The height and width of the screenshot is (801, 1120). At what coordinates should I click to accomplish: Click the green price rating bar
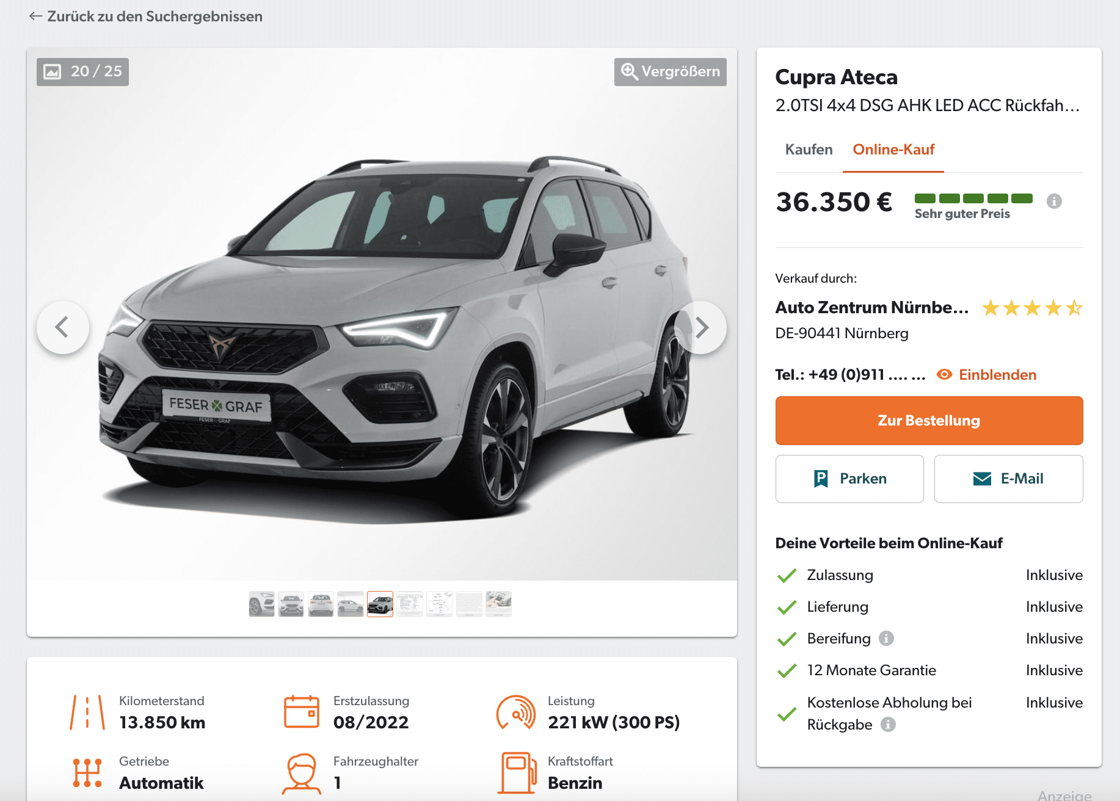point(973,198)
